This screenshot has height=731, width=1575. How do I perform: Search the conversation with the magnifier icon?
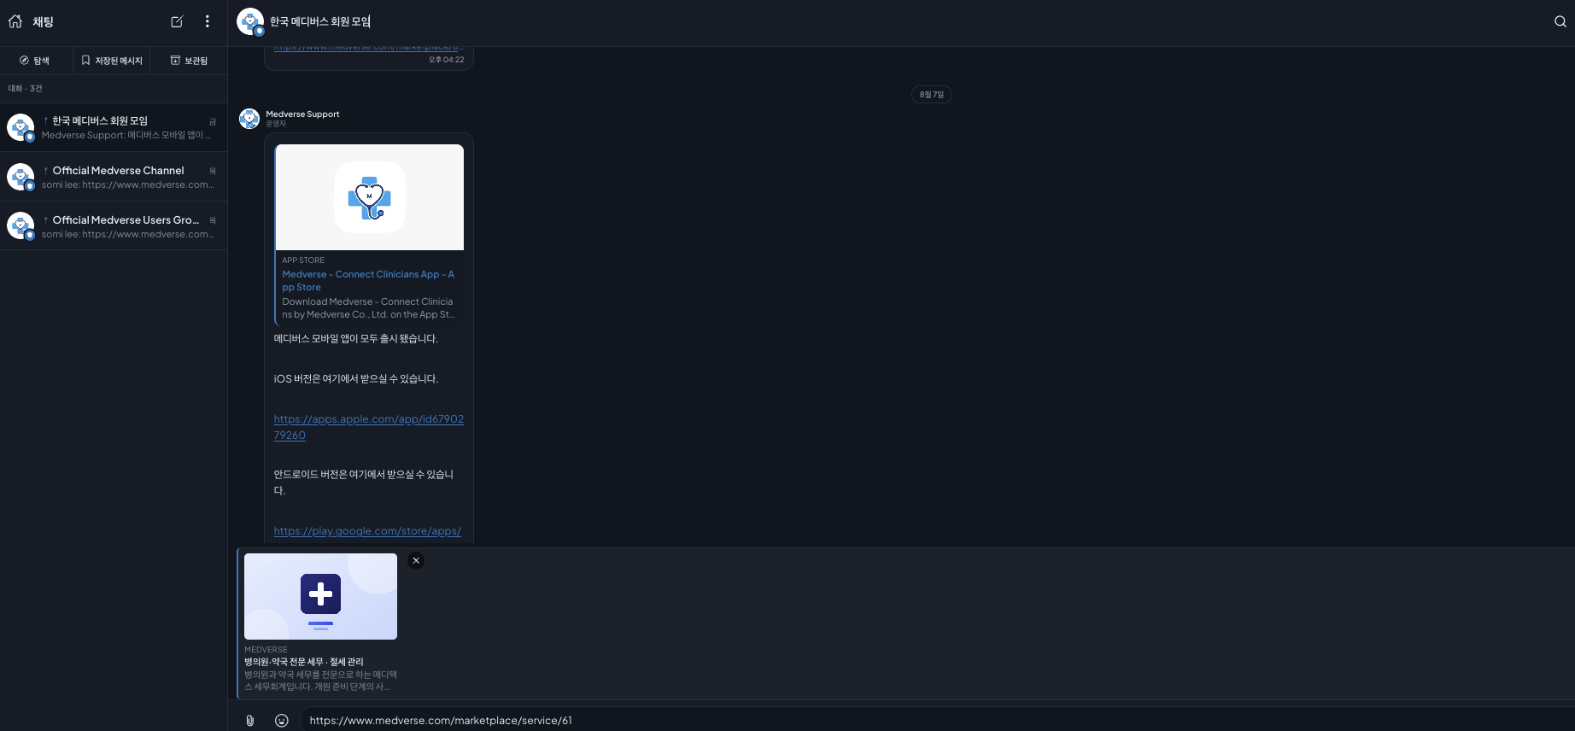(1560, 21)
